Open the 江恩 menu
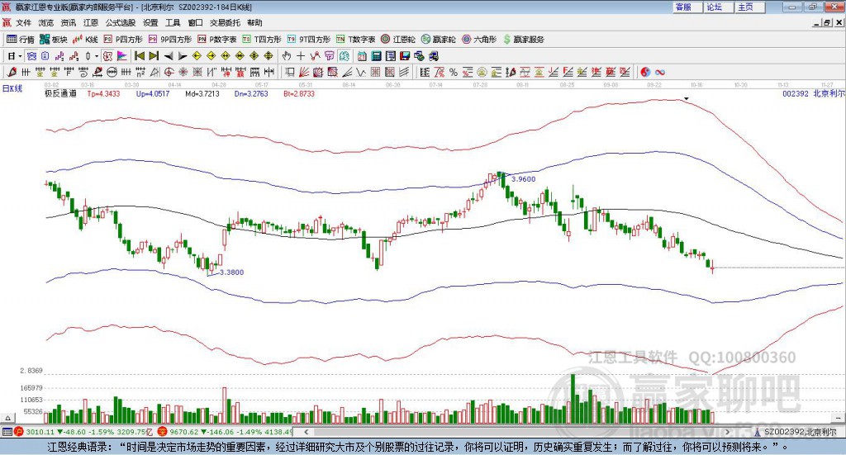This screenshot has width=846, height=455. tap(91, 22)
